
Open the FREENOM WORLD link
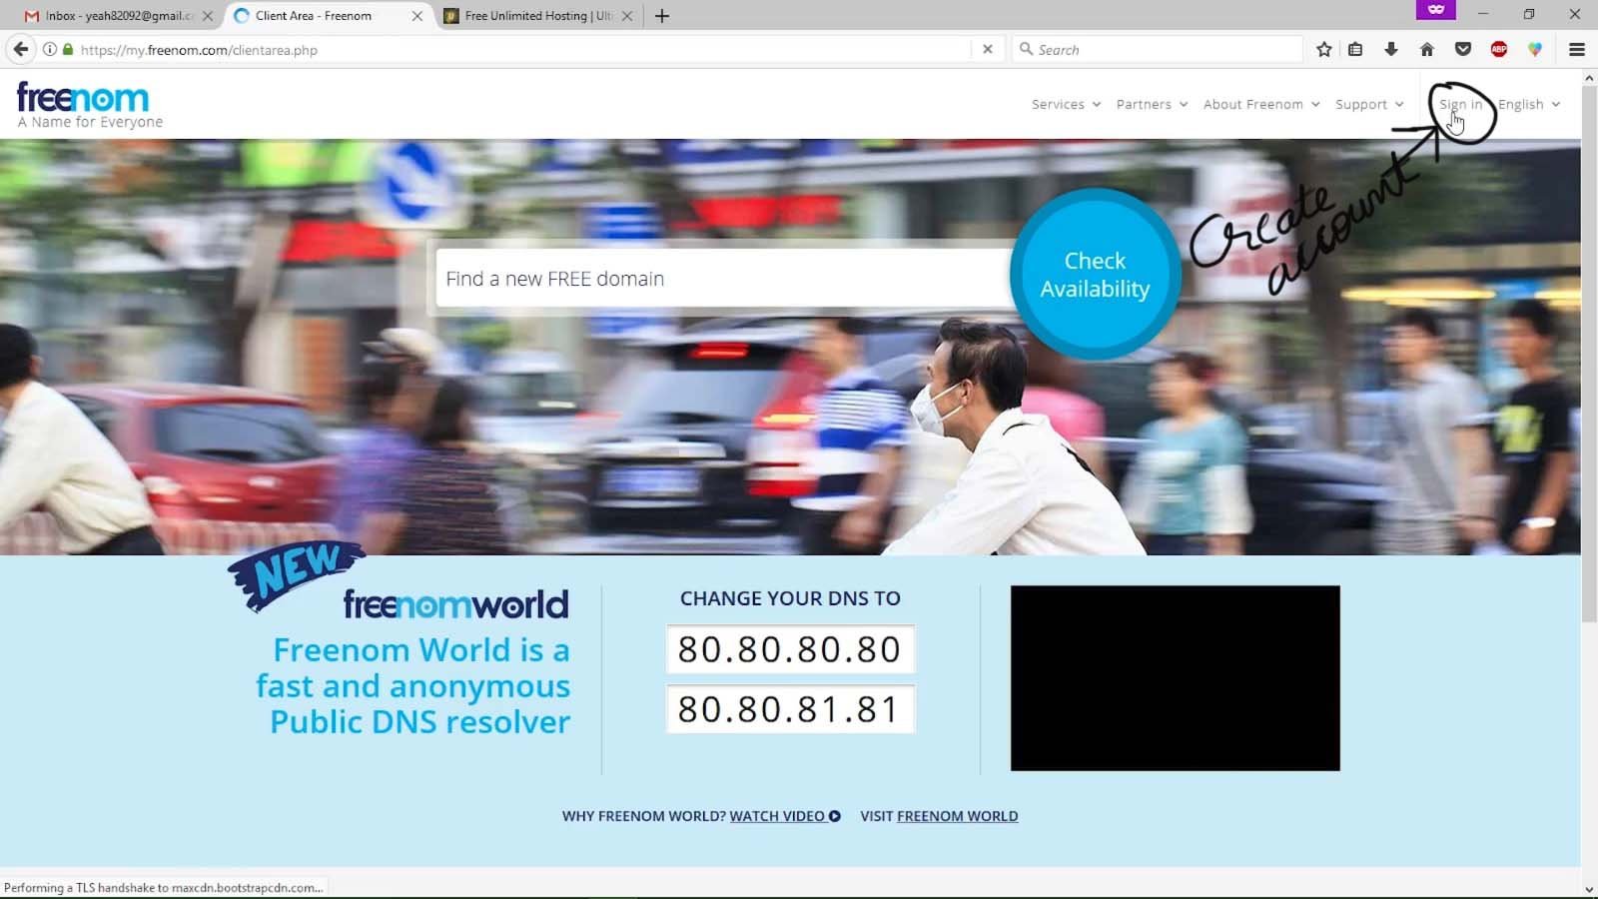pyautogui.click(x=957, y=816)
